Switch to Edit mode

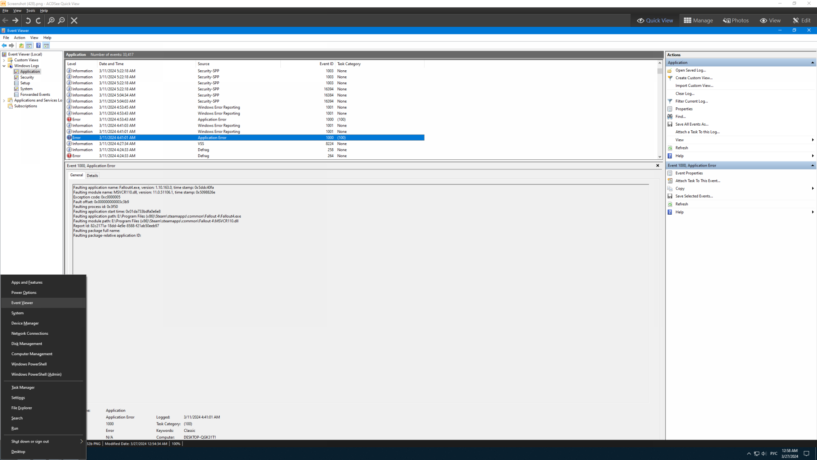pyautogui.click(x=802, y=20)
